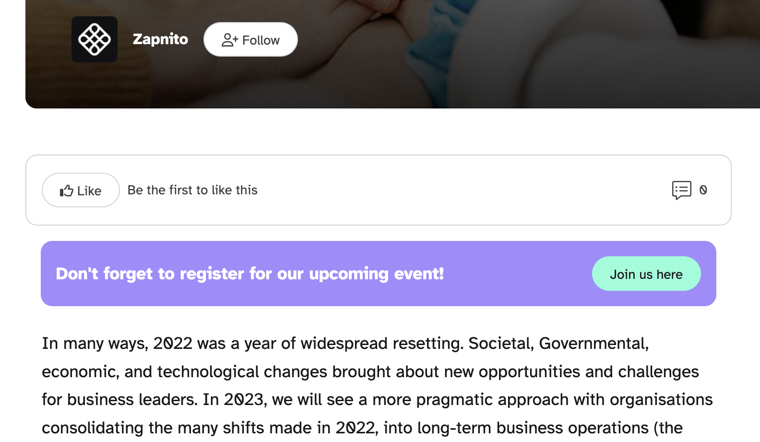Click the comment count number zero
The image size is (760, 442).
point(703,190)
